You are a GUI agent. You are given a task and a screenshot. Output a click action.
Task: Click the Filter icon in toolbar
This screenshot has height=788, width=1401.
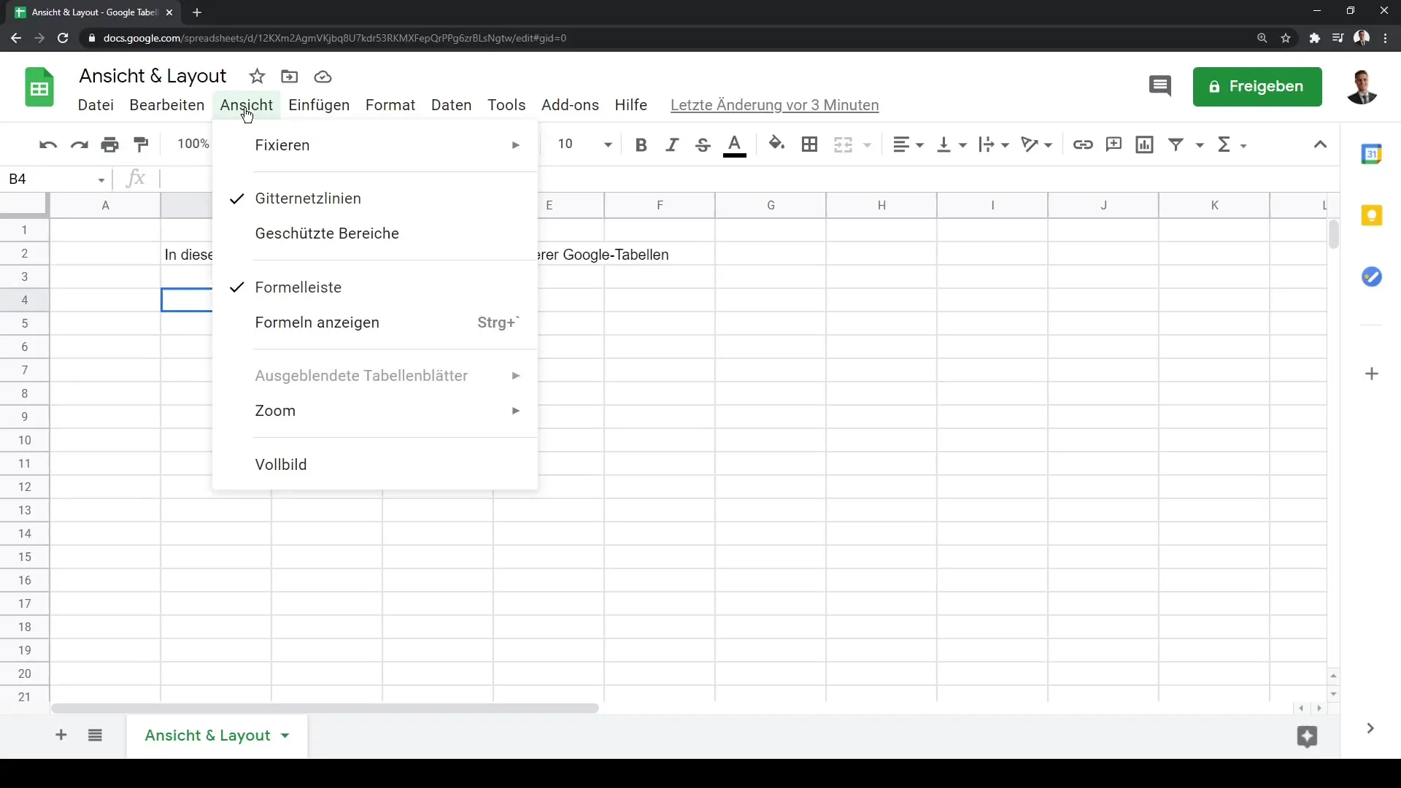tap(1175, 144)
